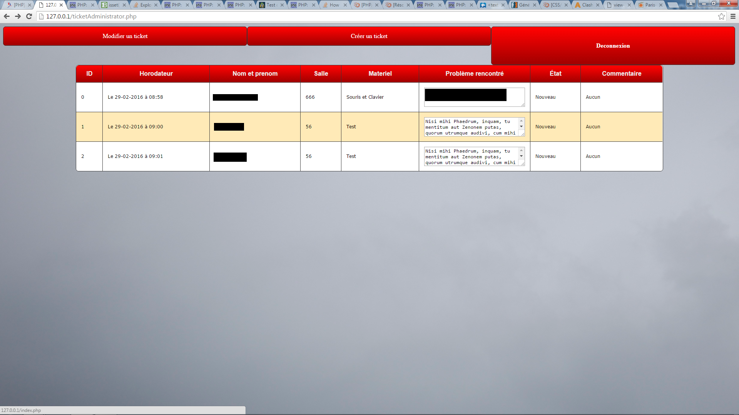Screen dimensions: 739x415
Task: Click resize handle of ticket 0 textarea
Action: [523, 105]
